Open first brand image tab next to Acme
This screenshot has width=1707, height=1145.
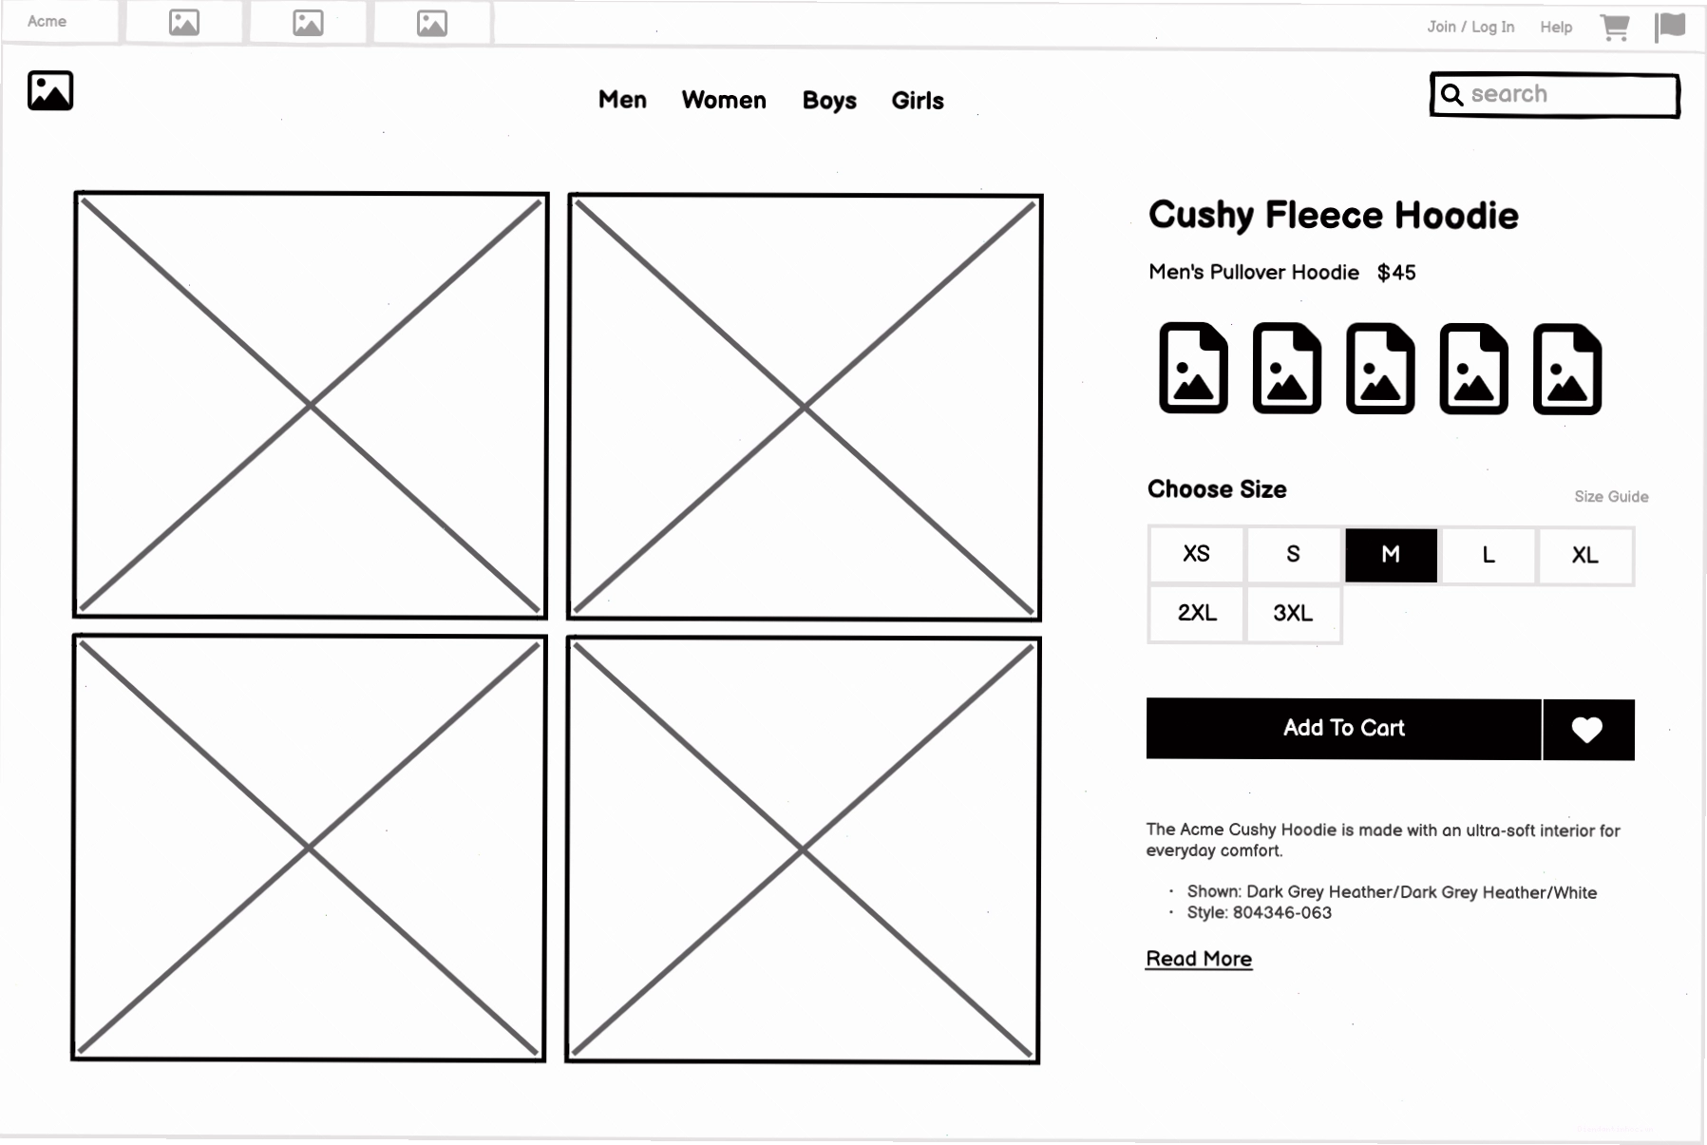click(184, 23)
